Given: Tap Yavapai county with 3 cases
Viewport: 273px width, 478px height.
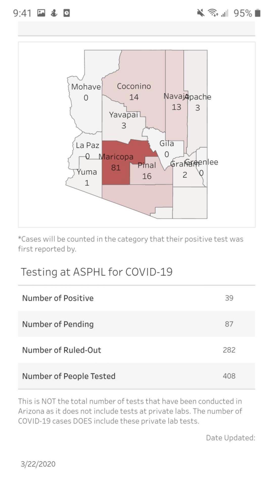Looking at the screenshot, I should (123, 120).
